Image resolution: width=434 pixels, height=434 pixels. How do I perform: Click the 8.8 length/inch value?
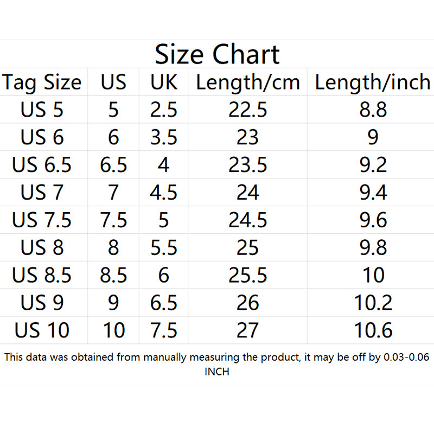coord(373,110)
